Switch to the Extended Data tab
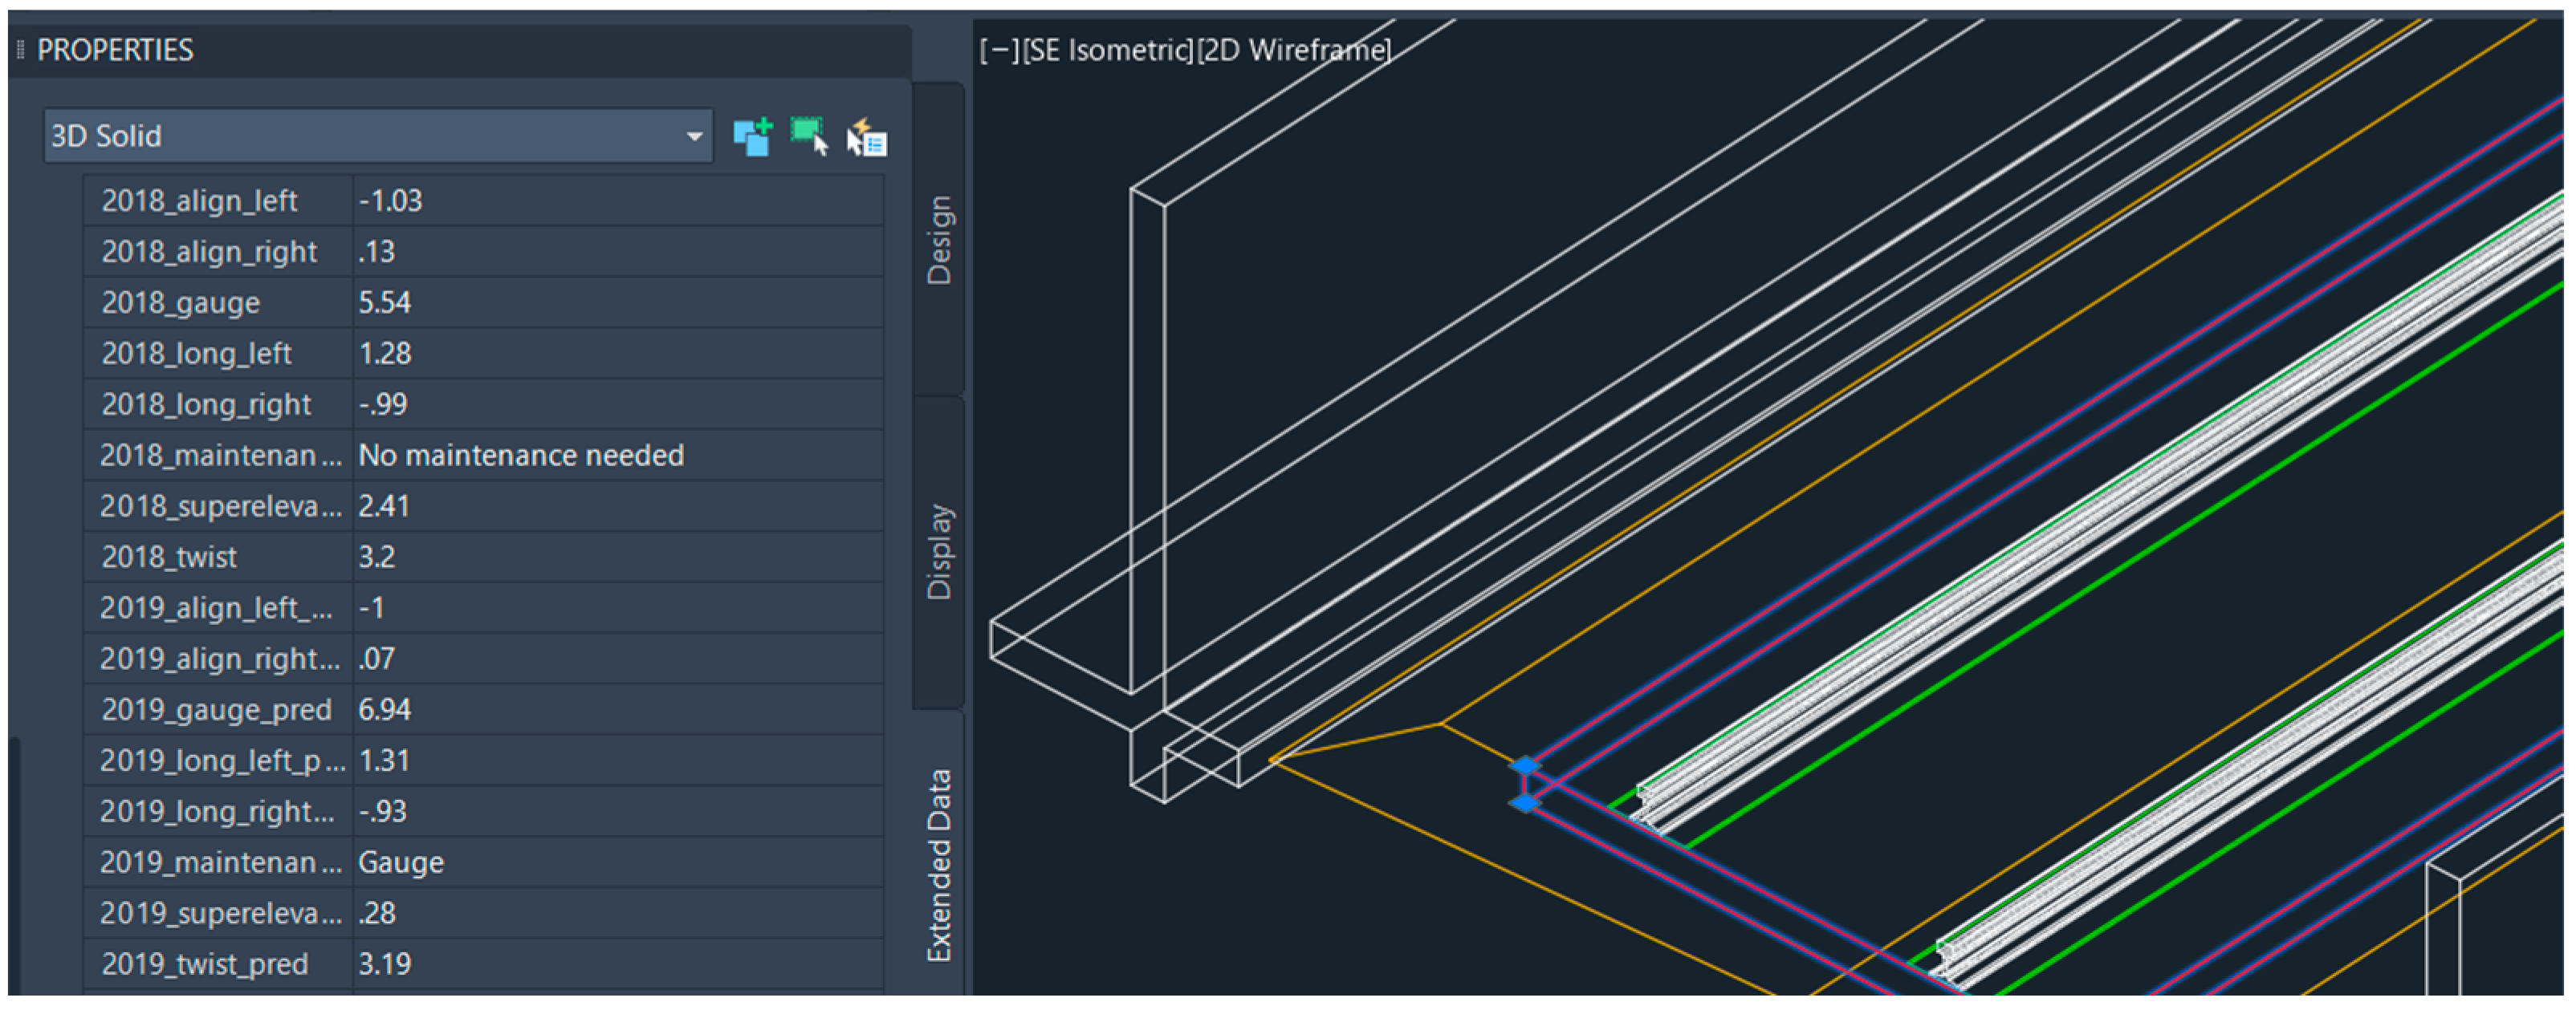Image resolution: width=2576 pixels, height=1010 pixels. click(x=939, y=865)
